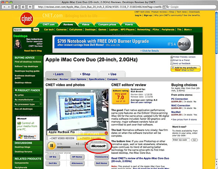
Task: Switch to the Learn tab
Action: pos(58,74)
